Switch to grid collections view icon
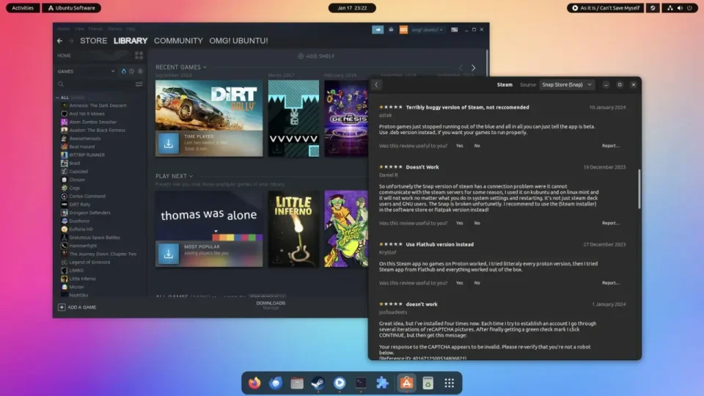704x396 pixels. pos(139,55)
